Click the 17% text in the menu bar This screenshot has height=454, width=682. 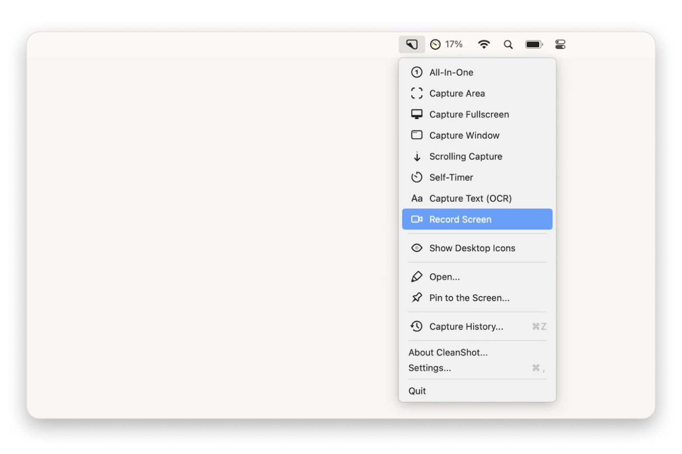pyautogui.click(x=454, y=44)
